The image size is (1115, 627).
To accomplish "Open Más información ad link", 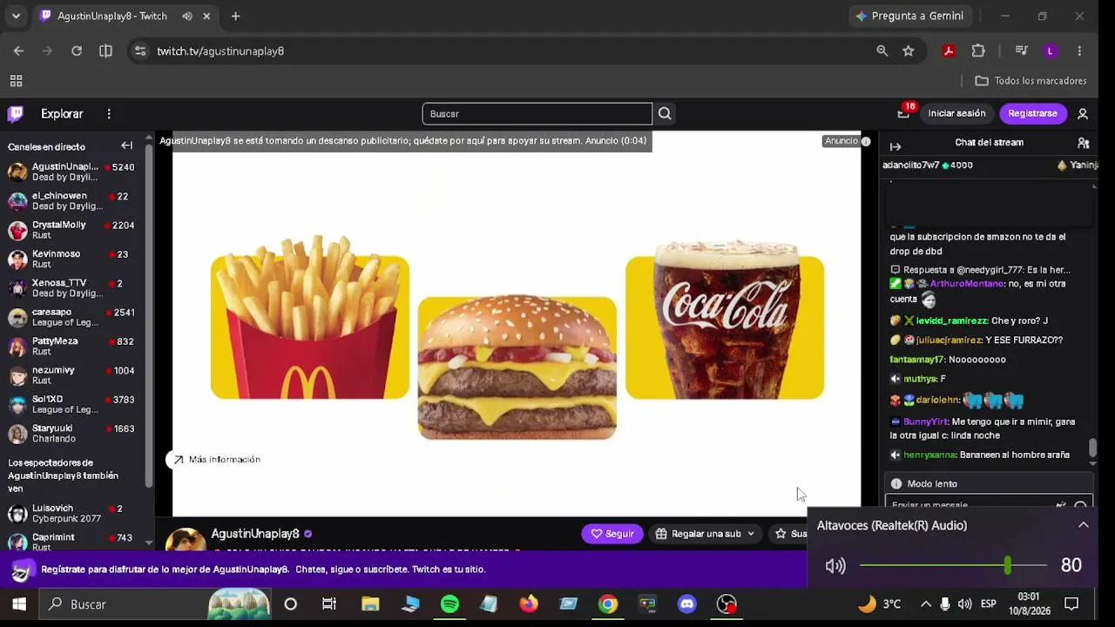I will 217,459.
